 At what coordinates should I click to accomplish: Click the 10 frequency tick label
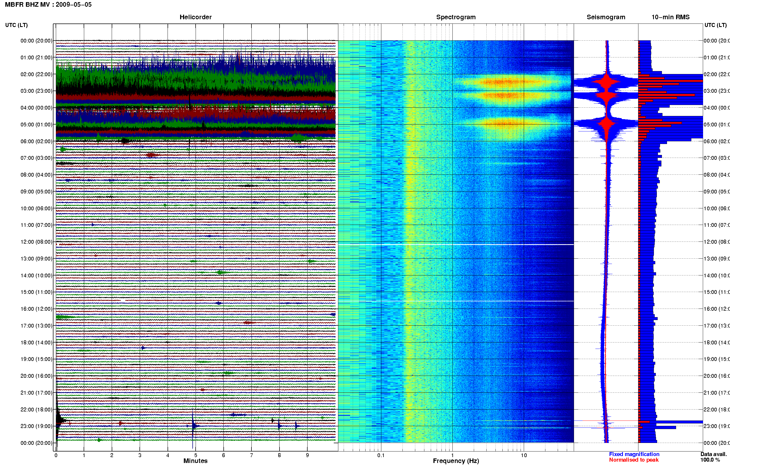524,455
